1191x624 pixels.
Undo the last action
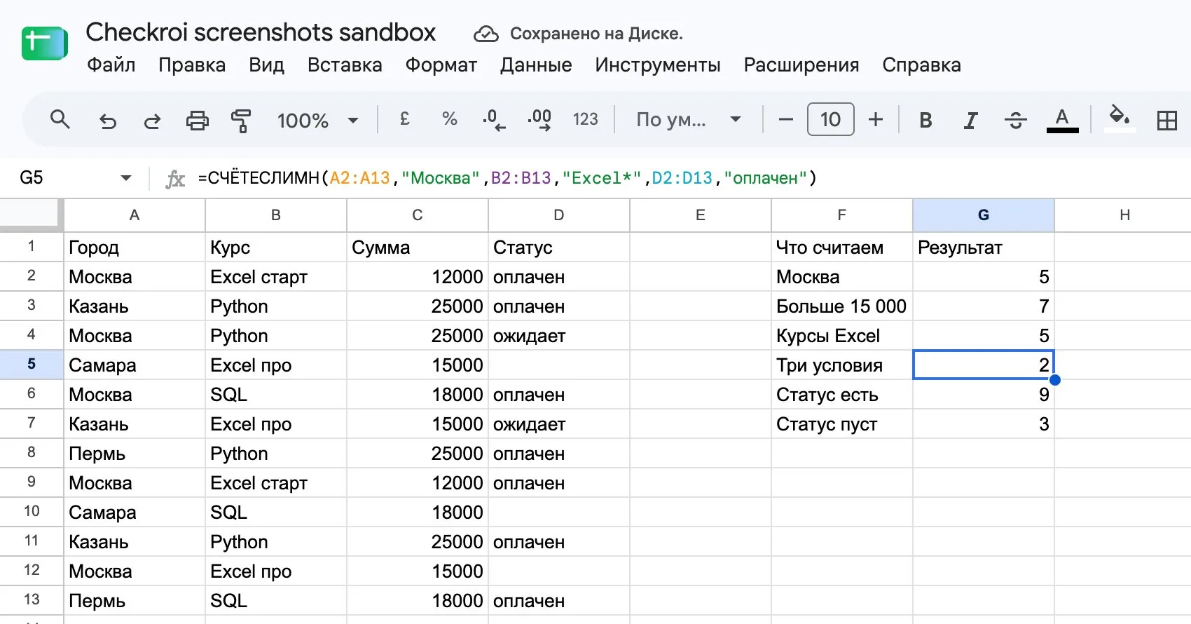(x=107, y=121)
